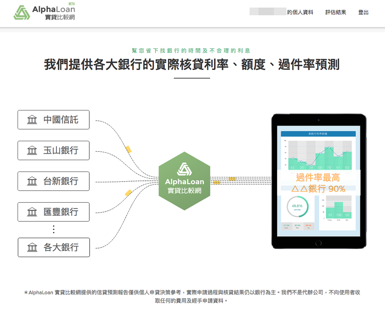Viewport: 385px width, 312px height.
Task: Open 的個人資料 profile menu item
Action: [x=300, y=12]
